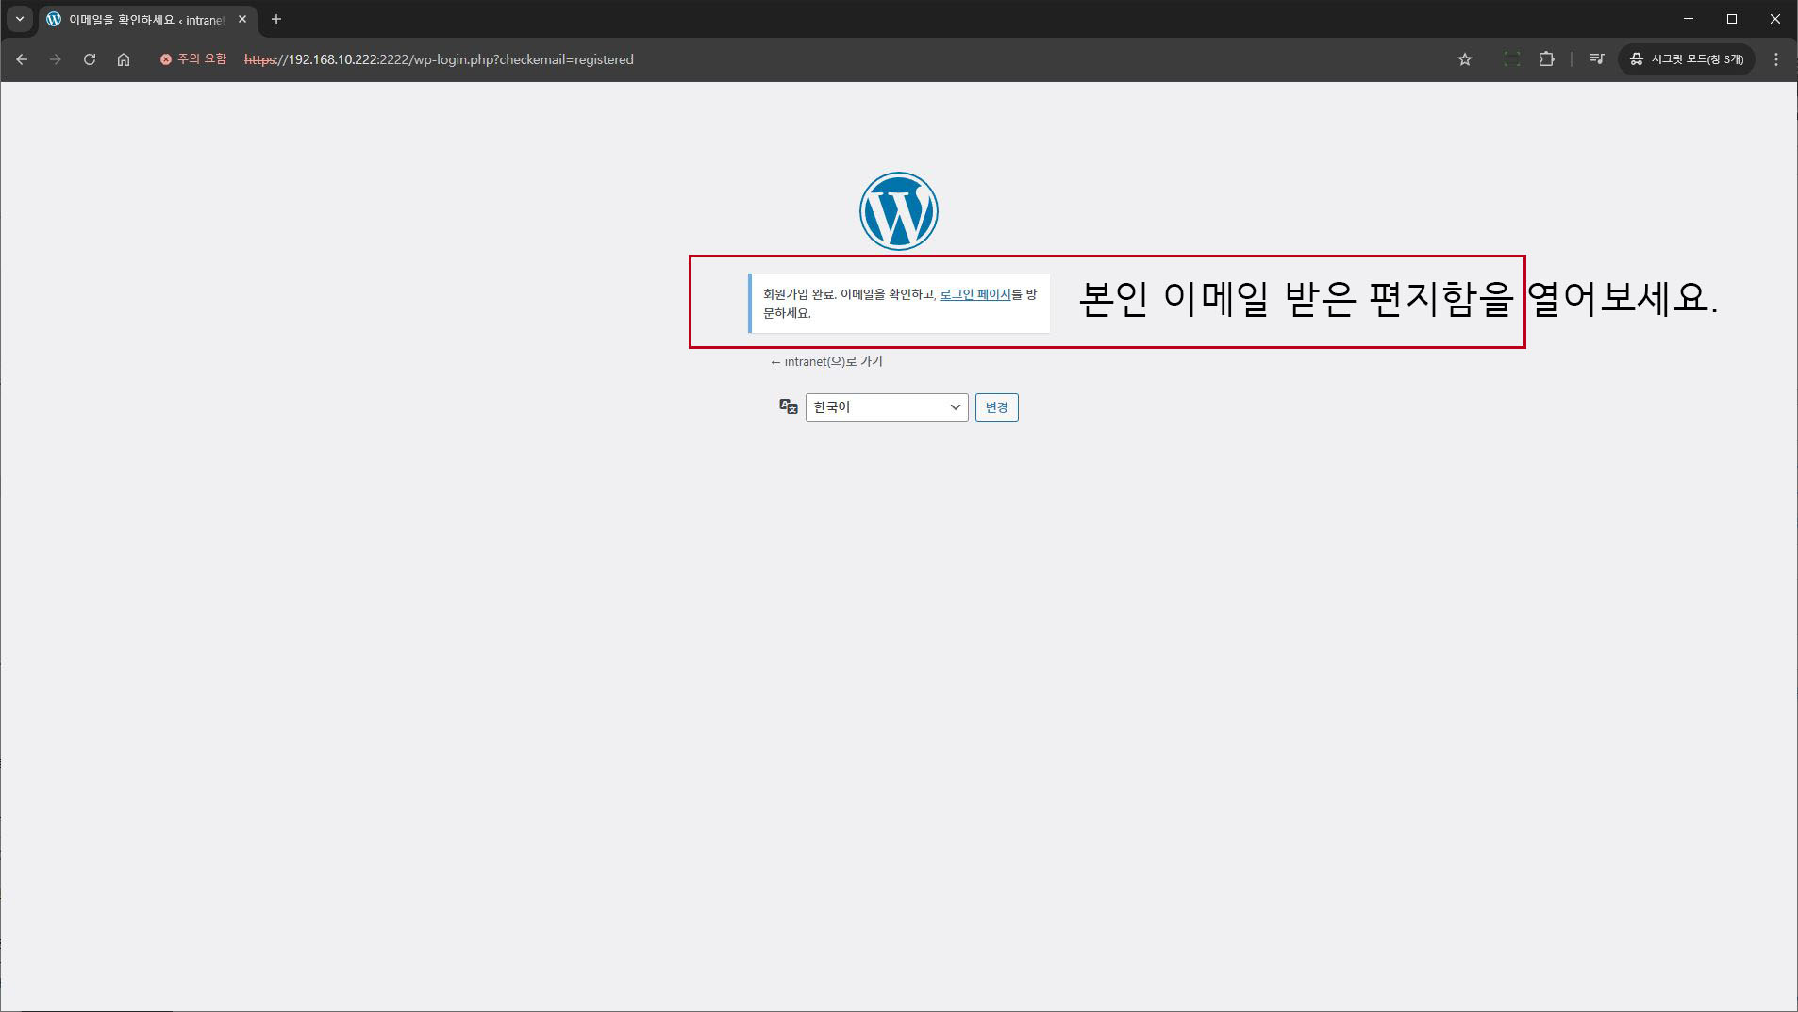
Task: Click the 시크릿 모드 incognito indicator
Action: (1686, 59)
